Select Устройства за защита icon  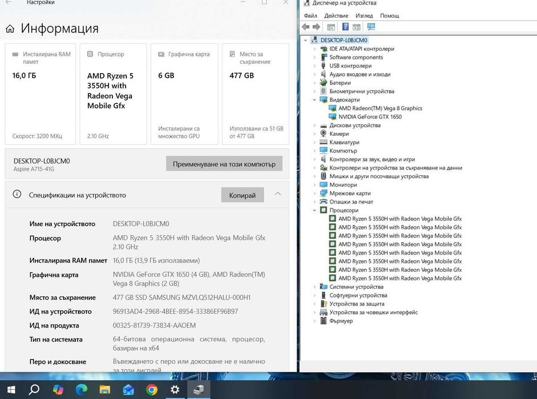point(324,304)
